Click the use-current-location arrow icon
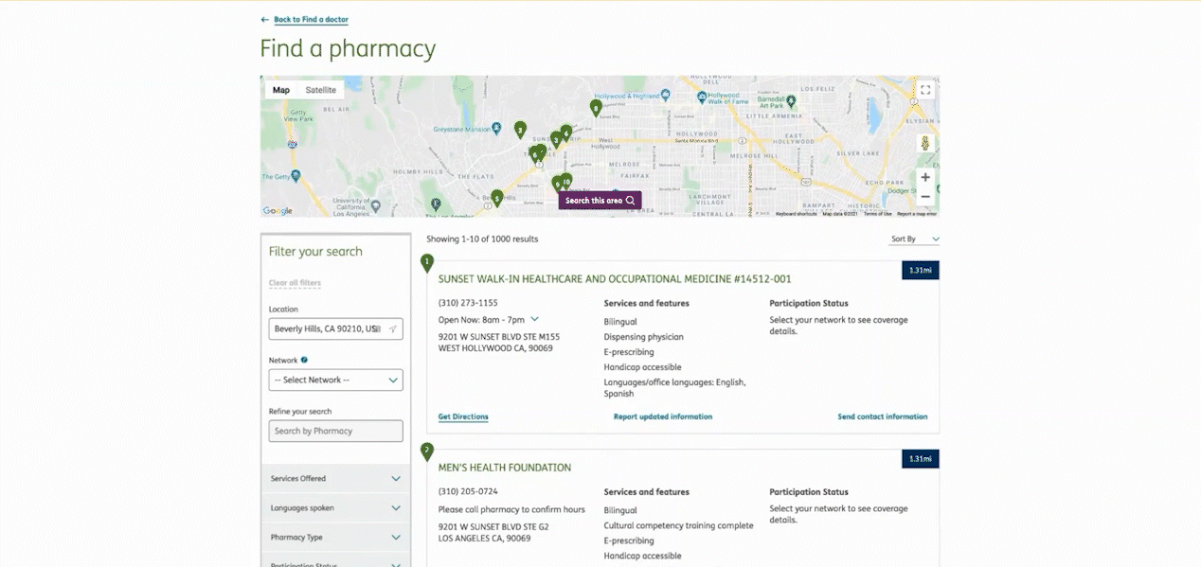This screenshot has width=1201, height=567. 393,328
